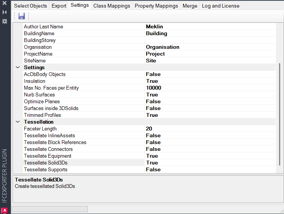Toggle Optimize Planes False value

pos(153,101)
